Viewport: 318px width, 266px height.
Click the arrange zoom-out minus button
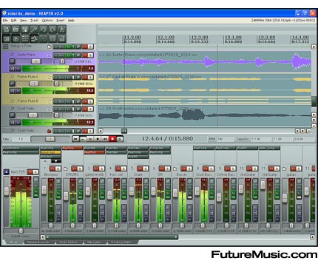pos(308,131)
